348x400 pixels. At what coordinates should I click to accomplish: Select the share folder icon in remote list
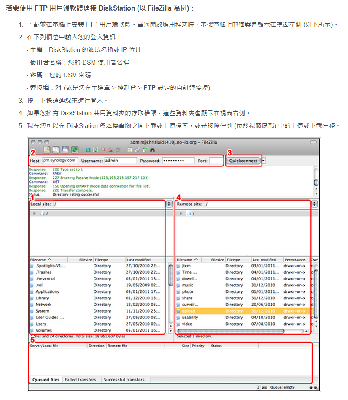pyautogui.click(x=178, y=298)
